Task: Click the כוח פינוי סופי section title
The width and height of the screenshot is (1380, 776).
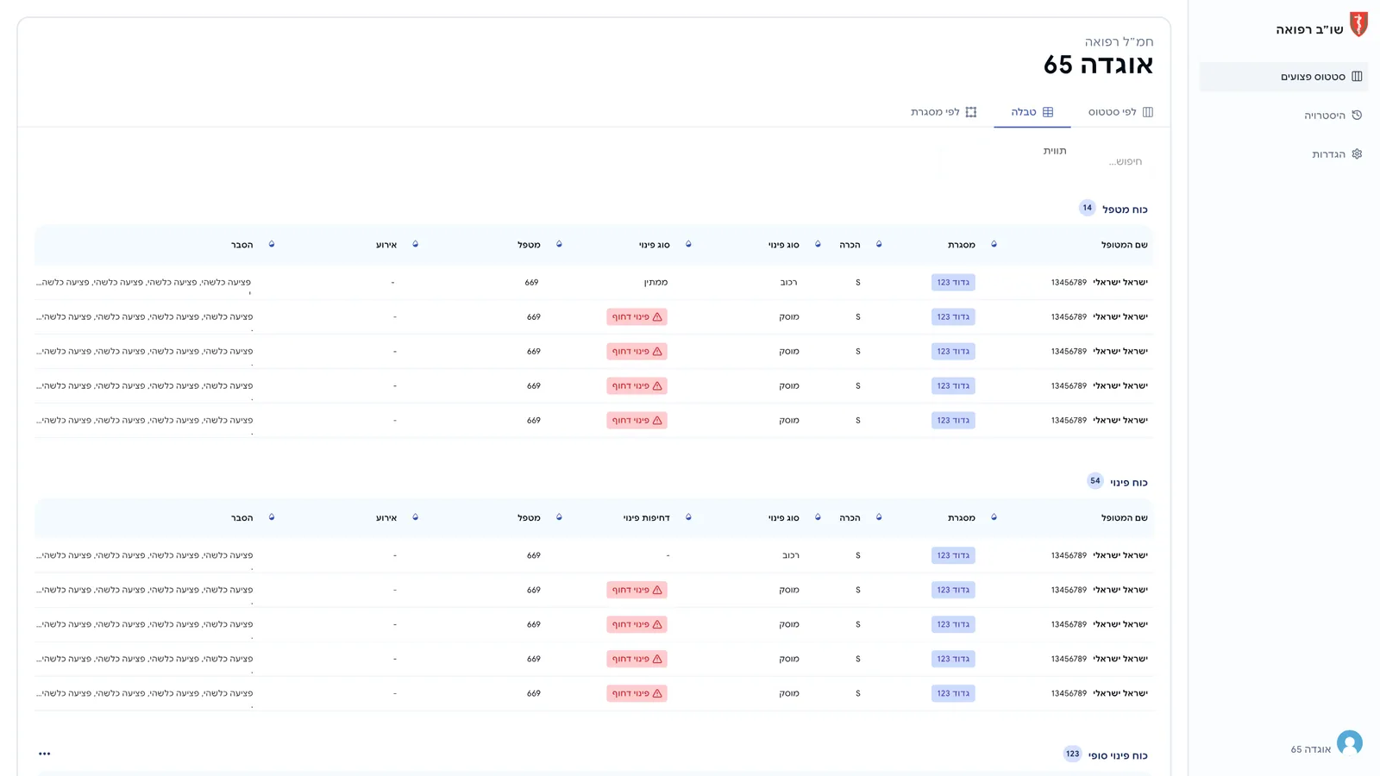Action: pos(1118,755)
